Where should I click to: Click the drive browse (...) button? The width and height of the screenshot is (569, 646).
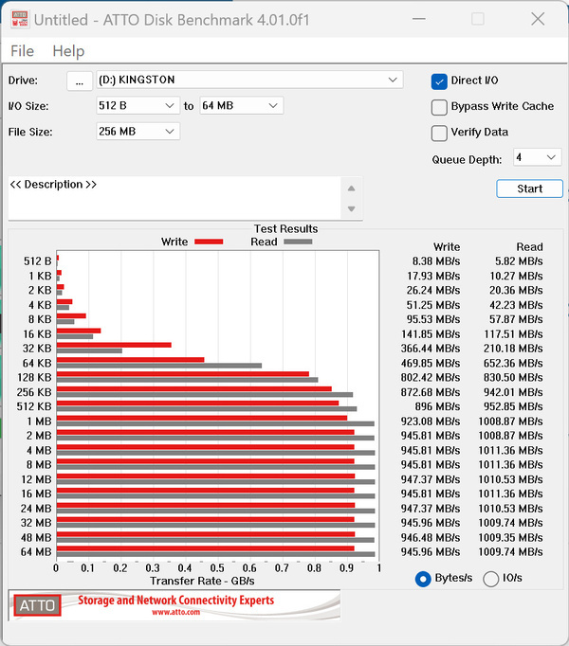pyautogui.click(x=80, y=81)
